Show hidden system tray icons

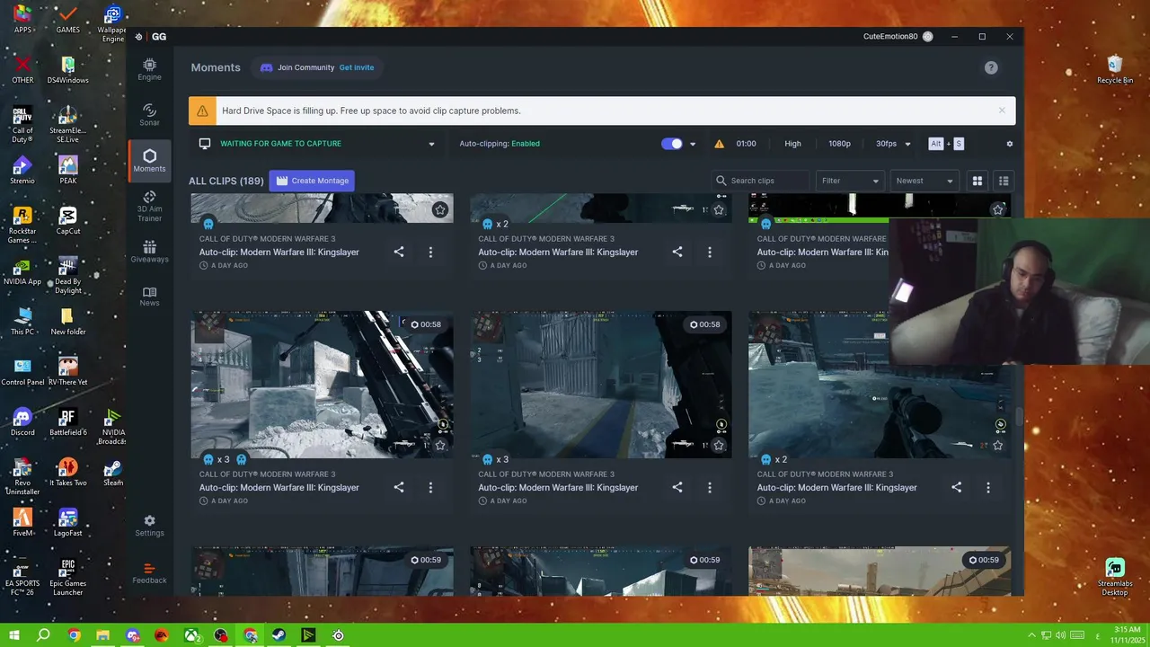pos(1032,635)
